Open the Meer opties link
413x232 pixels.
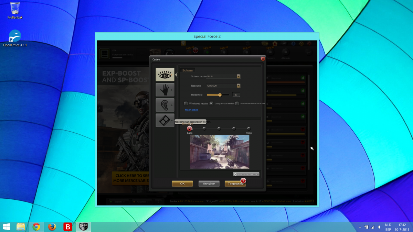192,110
